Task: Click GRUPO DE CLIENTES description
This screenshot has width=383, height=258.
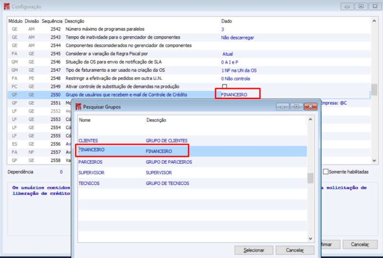Action: point(167,140)
